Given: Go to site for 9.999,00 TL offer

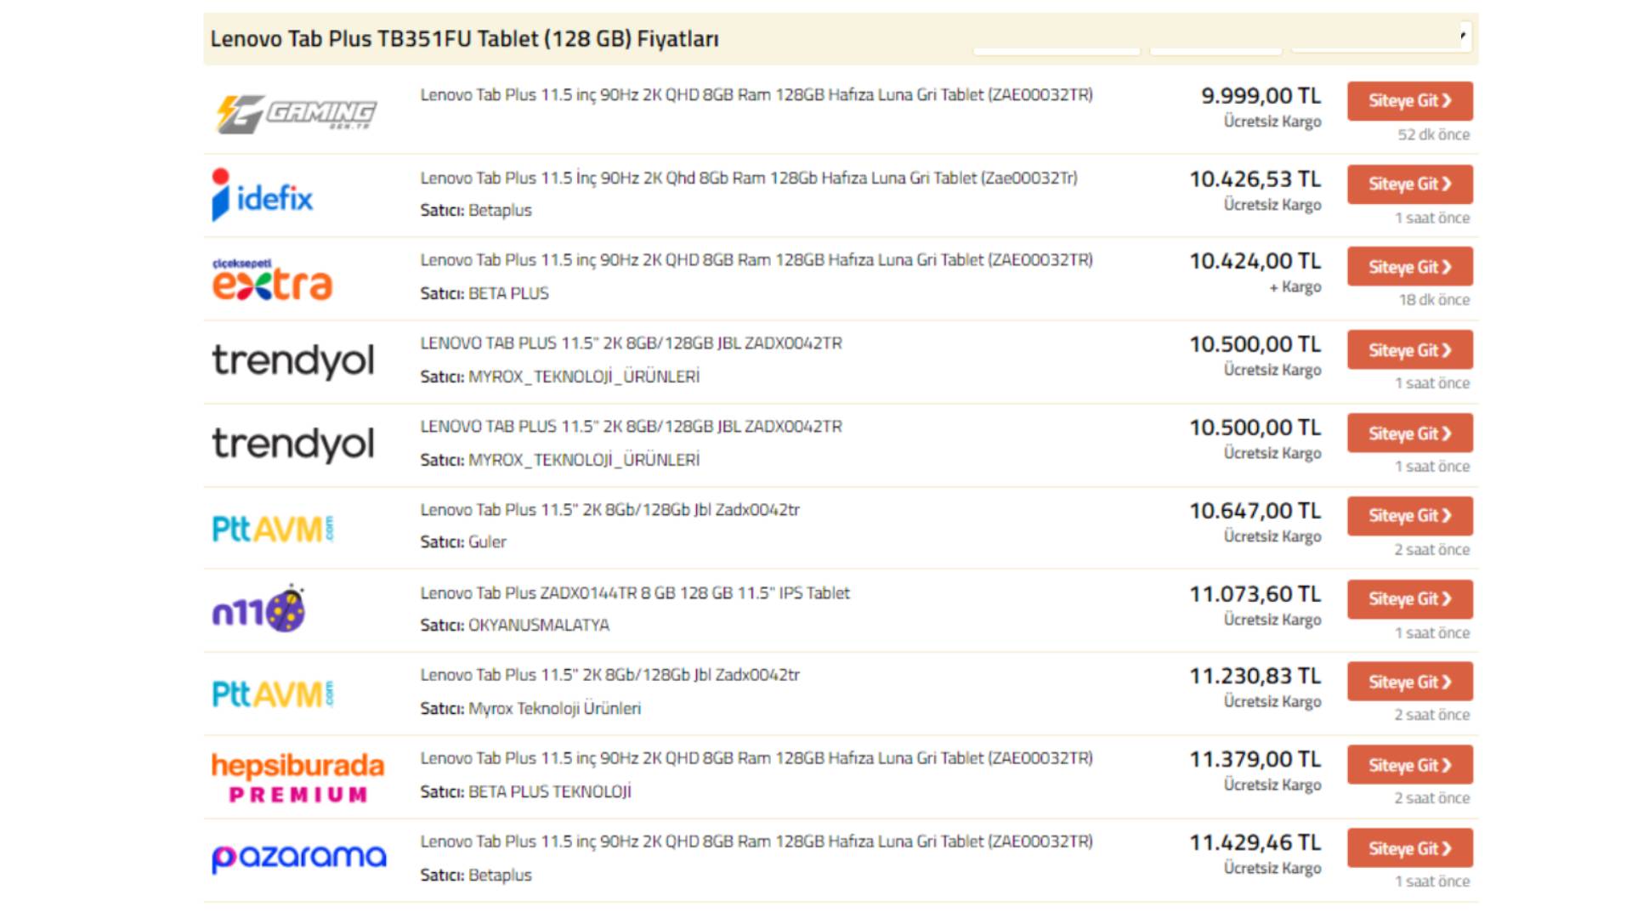Looking at the screenshot, I should [x=1410, y=101].
